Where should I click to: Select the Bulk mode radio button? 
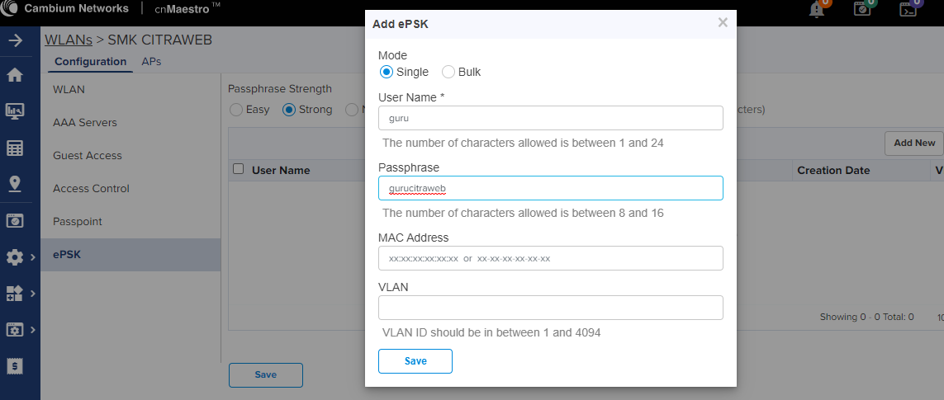[448, 73]
